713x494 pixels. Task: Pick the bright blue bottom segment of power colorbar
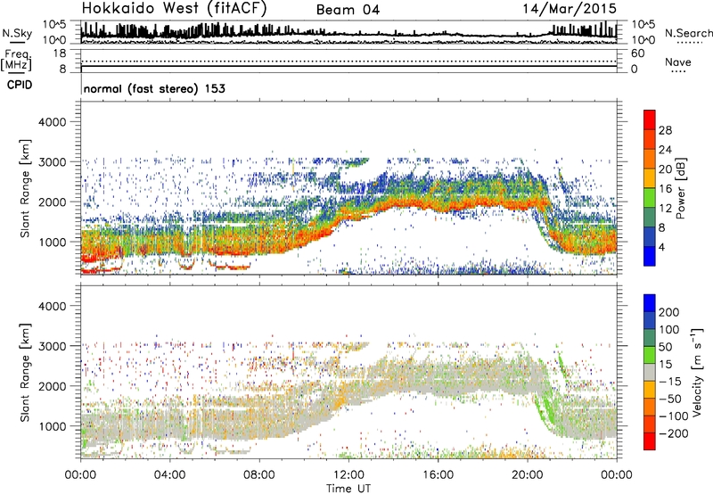click(650, 257)
